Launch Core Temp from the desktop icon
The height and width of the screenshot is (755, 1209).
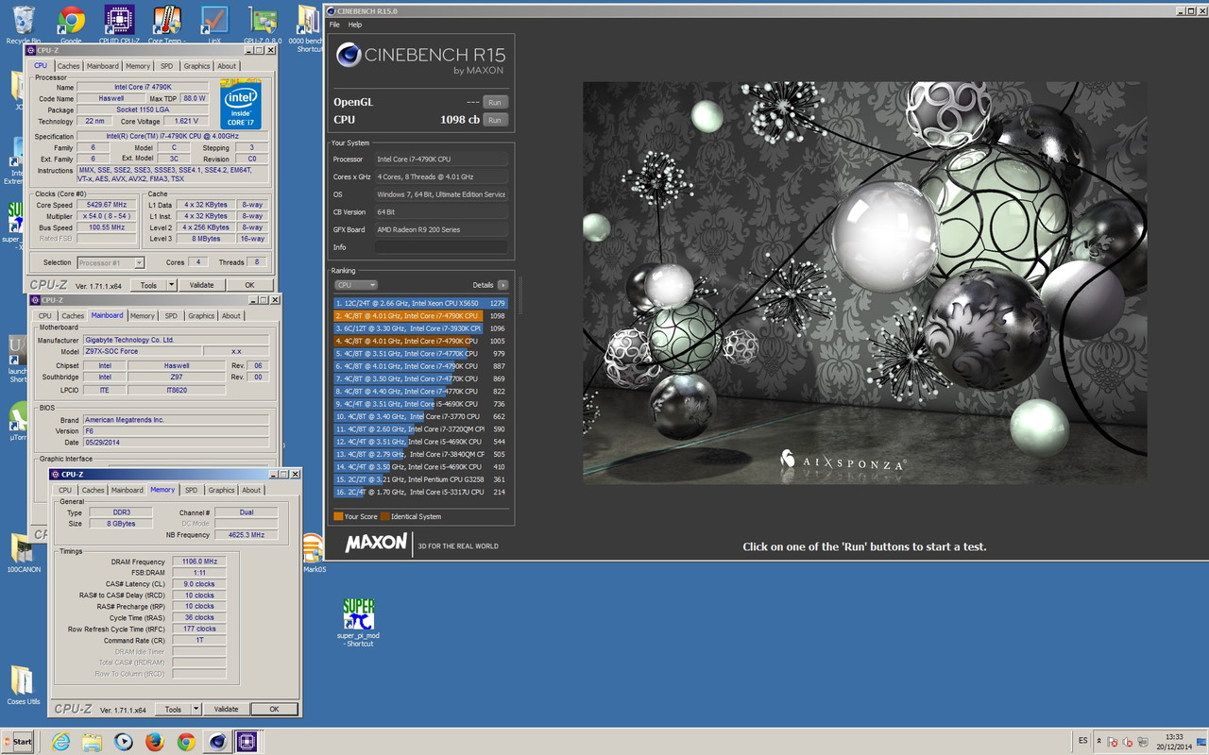pyautogui.click(x=167, y=21)
